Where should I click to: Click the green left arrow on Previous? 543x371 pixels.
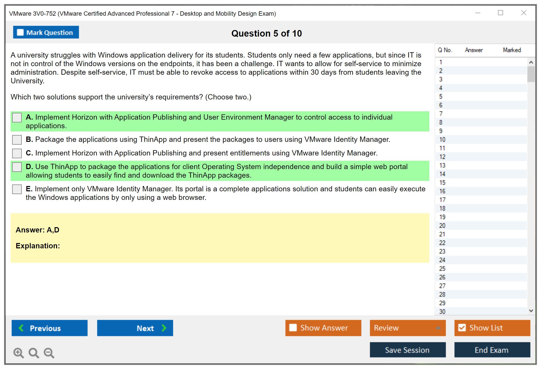tap(21, 328)
